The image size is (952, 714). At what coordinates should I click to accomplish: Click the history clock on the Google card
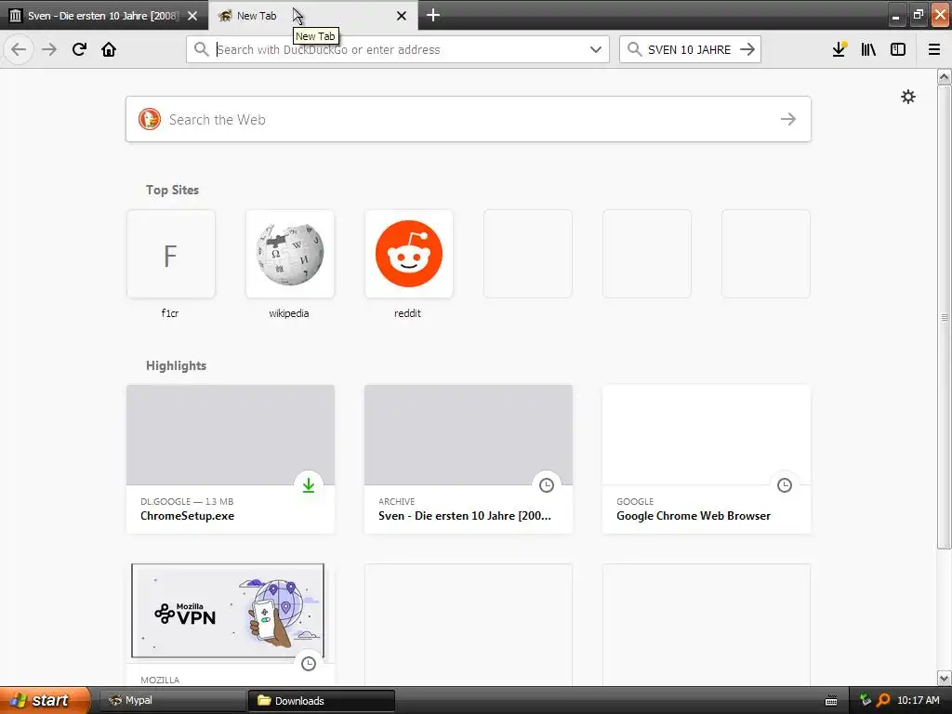[x=785, y=485]
